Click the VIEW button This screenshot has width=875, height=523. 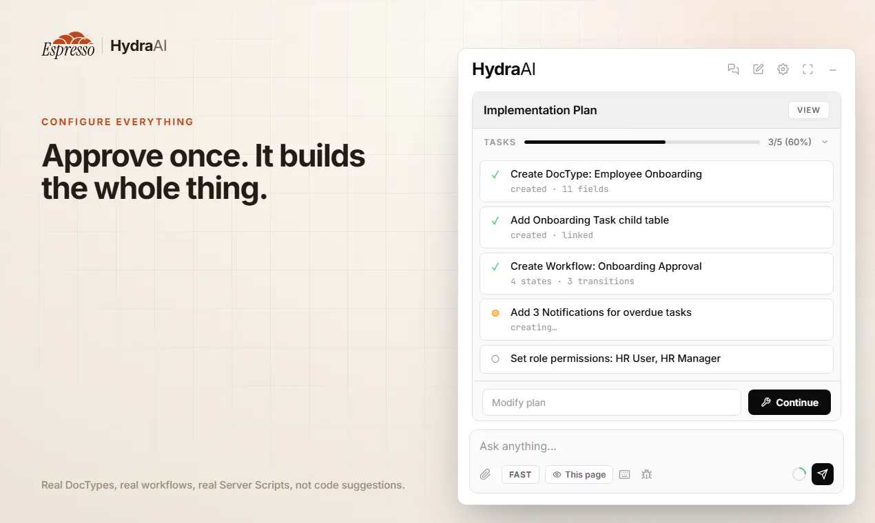808,110
